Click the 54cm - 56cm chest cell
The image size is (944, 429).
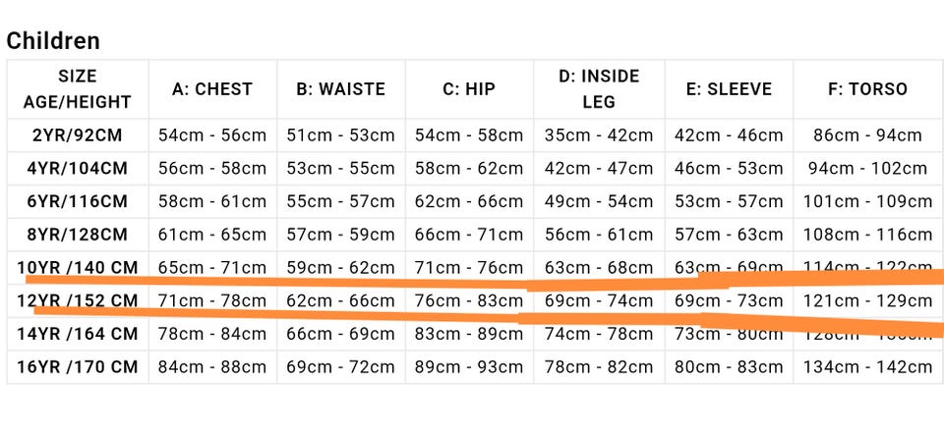(212, 135)
